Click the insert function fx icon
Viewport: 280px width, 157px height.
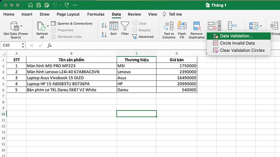point(50,45)
